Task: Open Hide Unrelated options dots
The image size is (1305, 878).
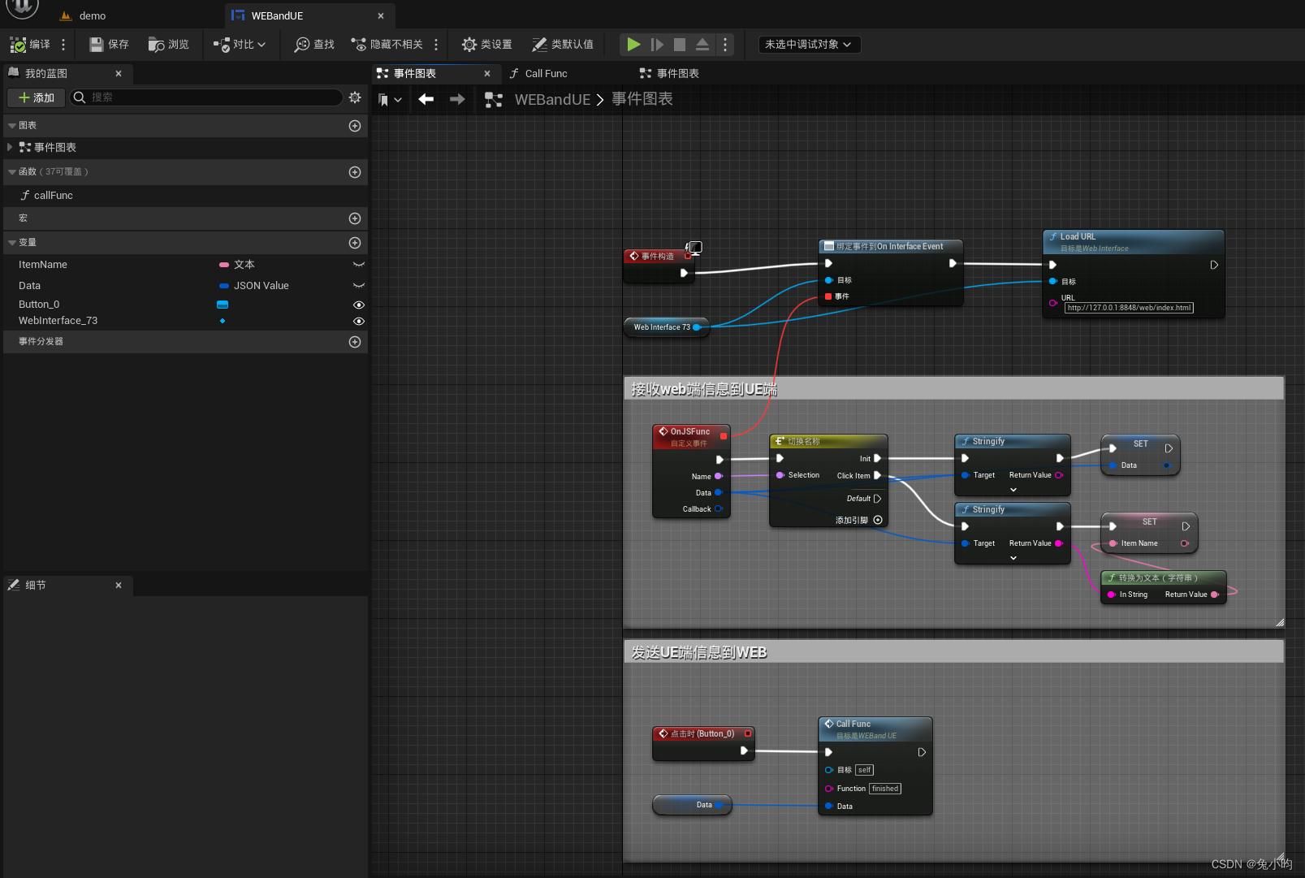Action: point(436,45)
